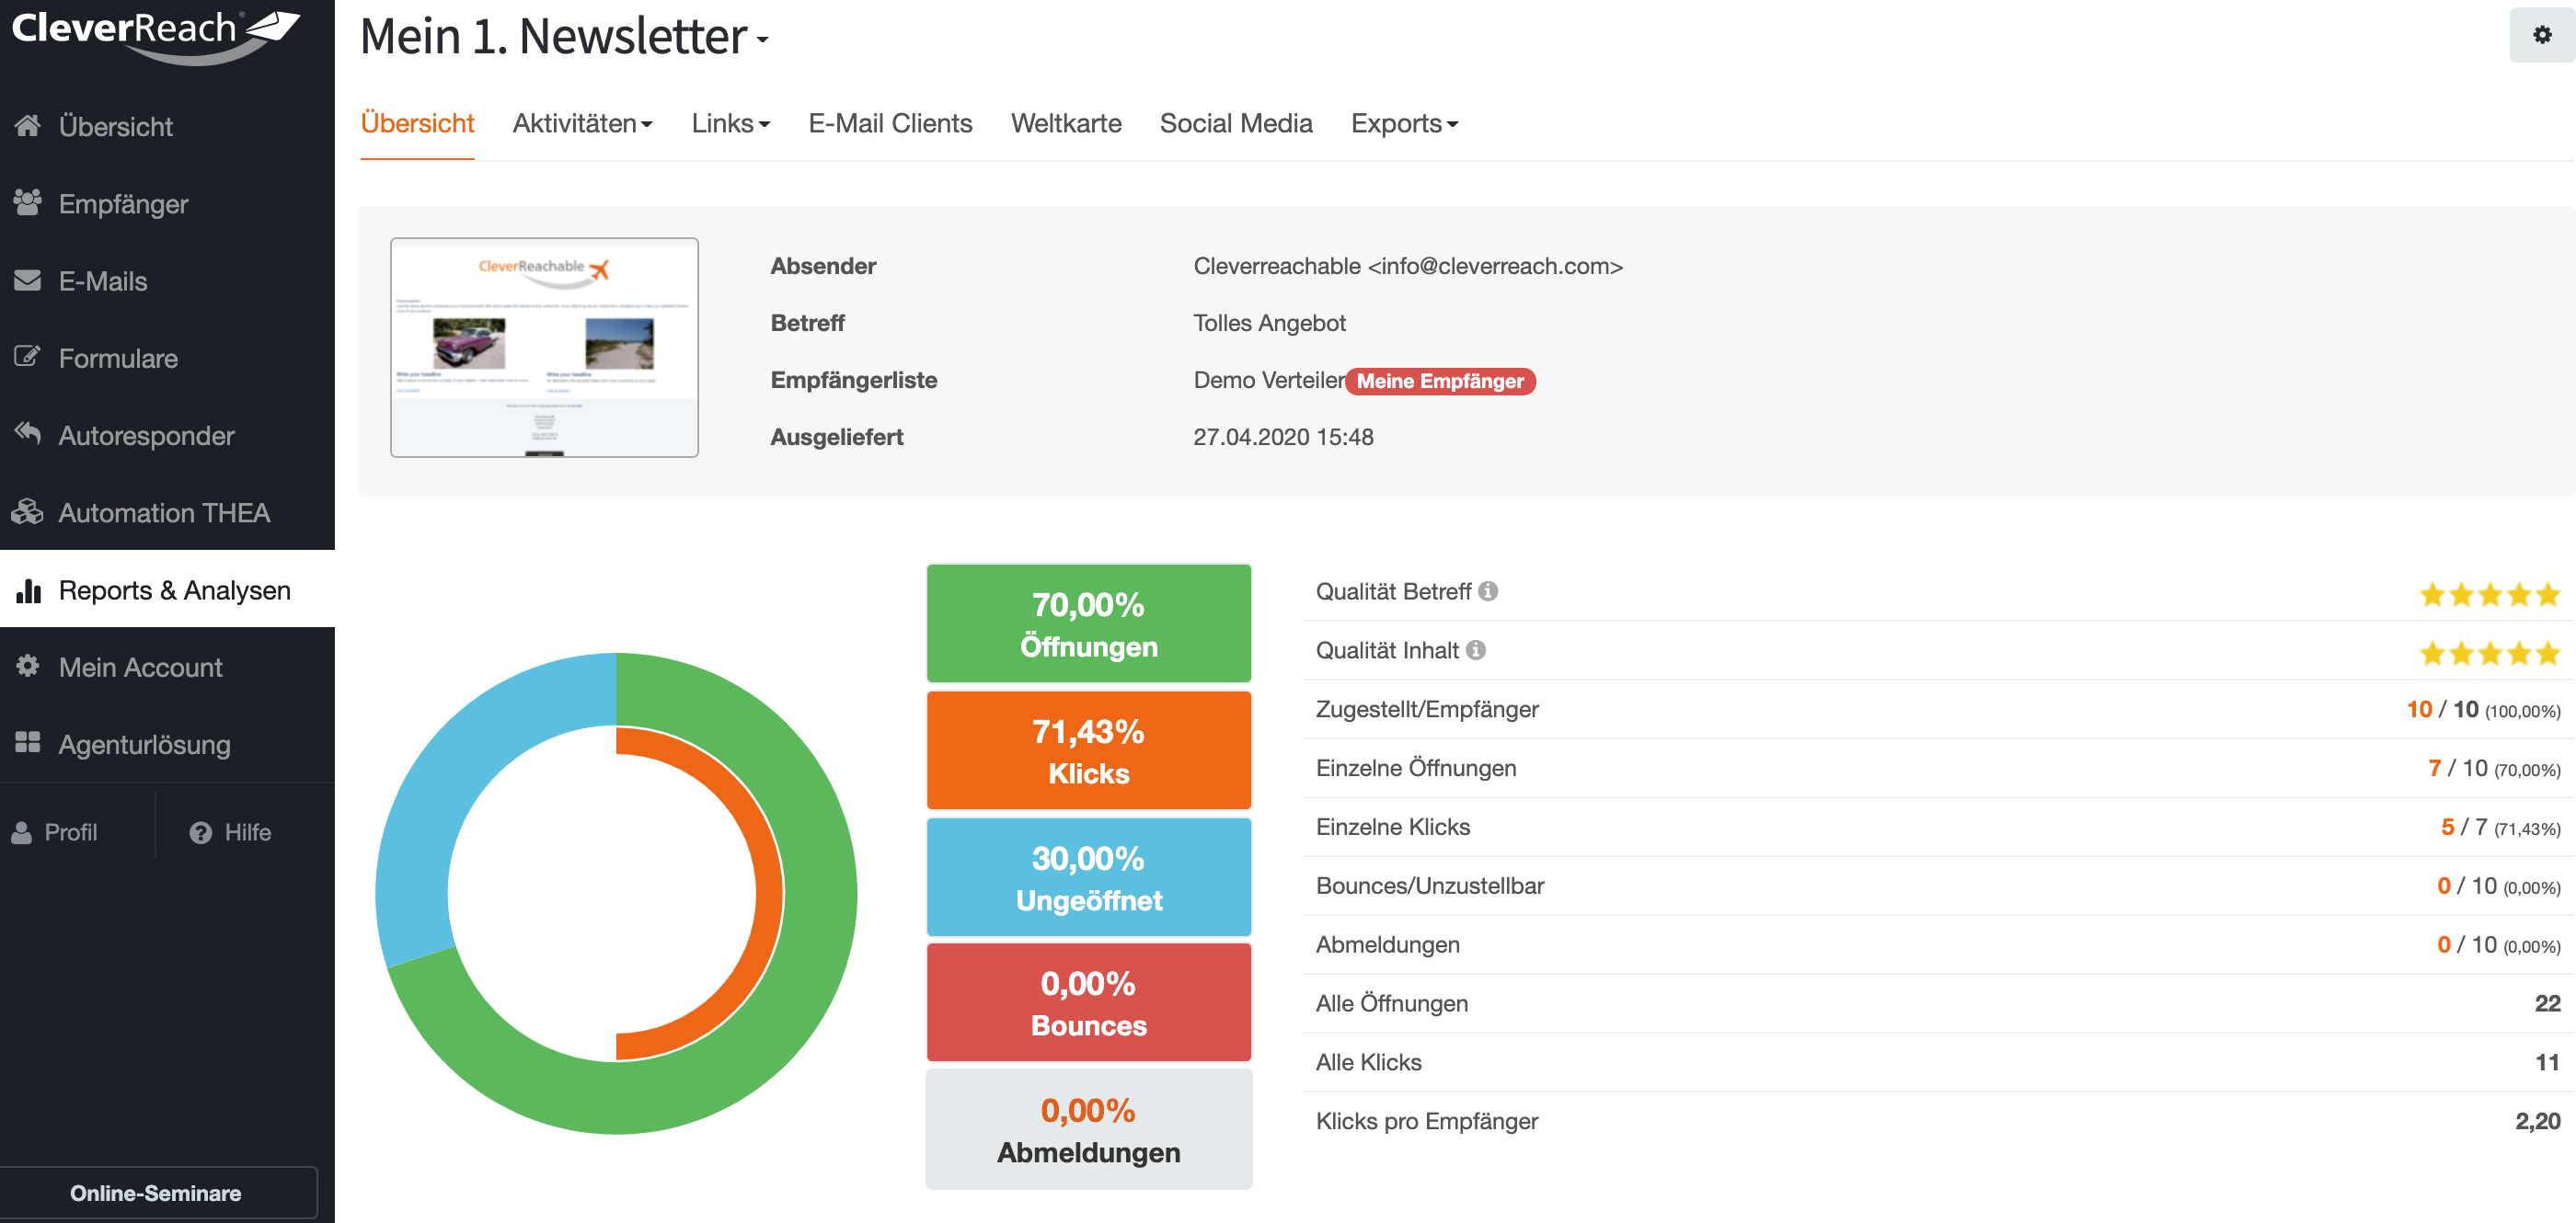
Task: Click the Qualität Inhalt star rating
Action: (2490, 654)
